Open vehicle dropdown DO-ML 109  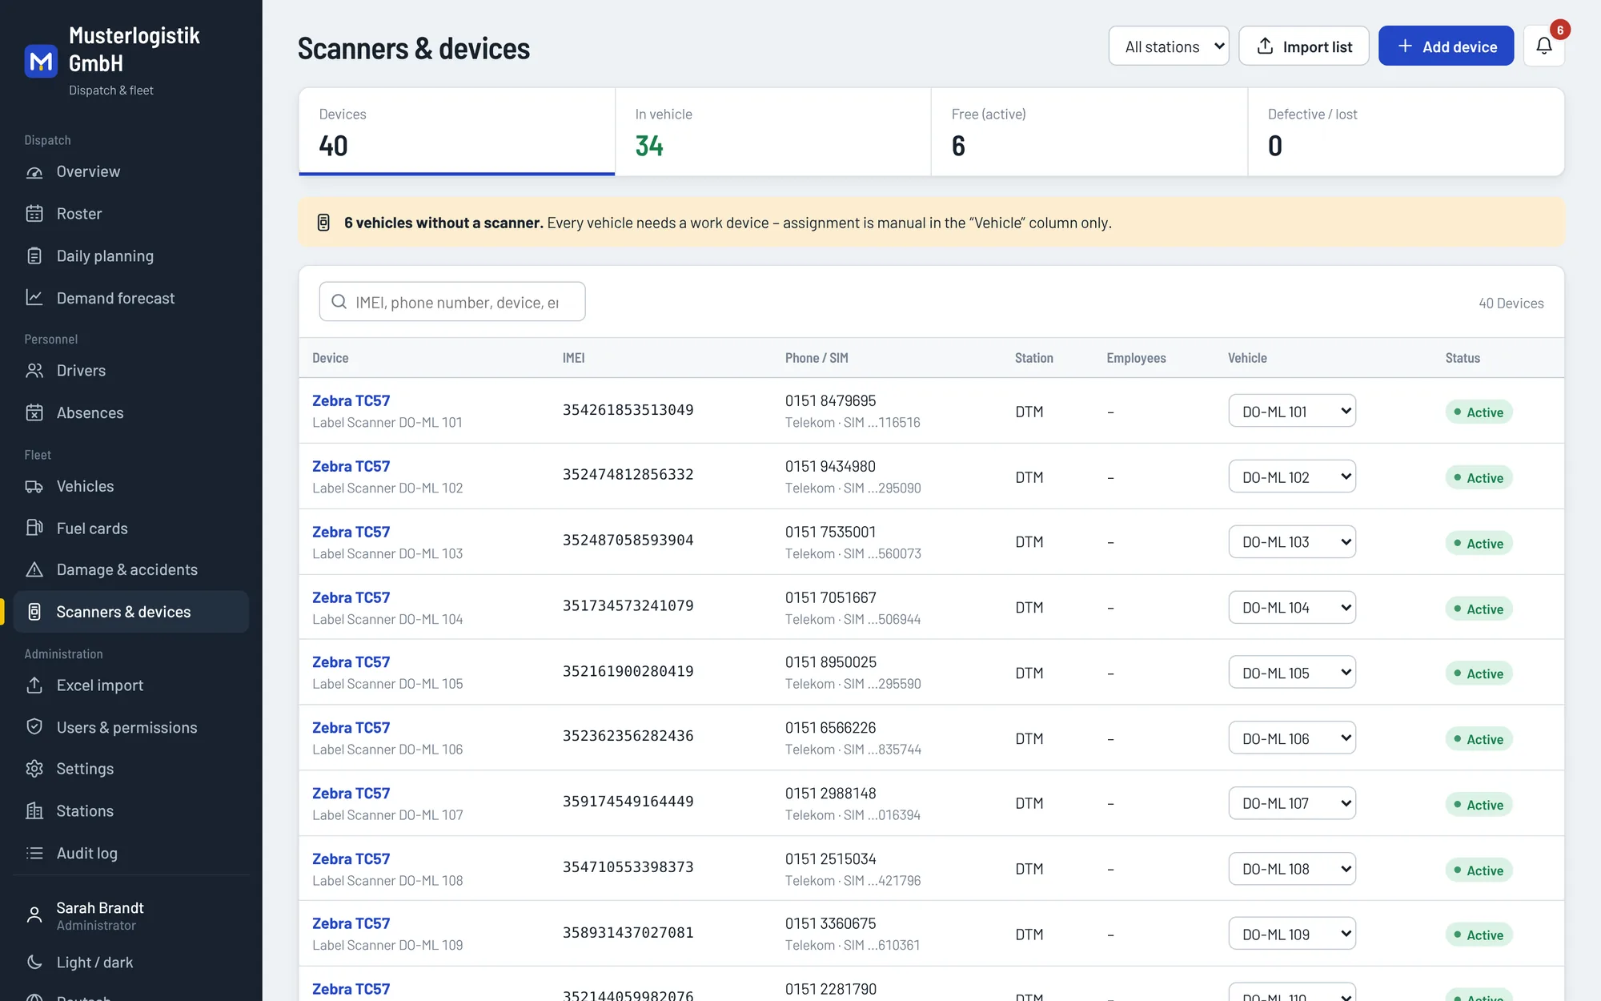[1292, 934]
